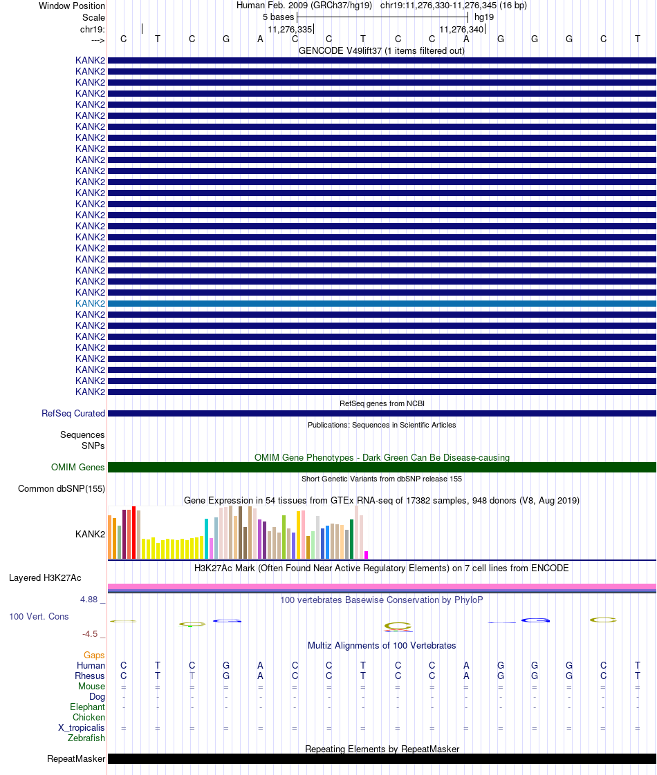
Task: Click the RepeatMasker track label
Action: pos(76,758)
